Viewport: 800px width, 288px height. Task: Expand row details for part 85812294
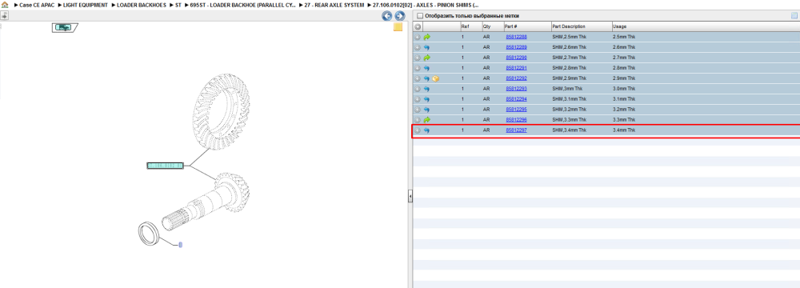pos(418,99)
